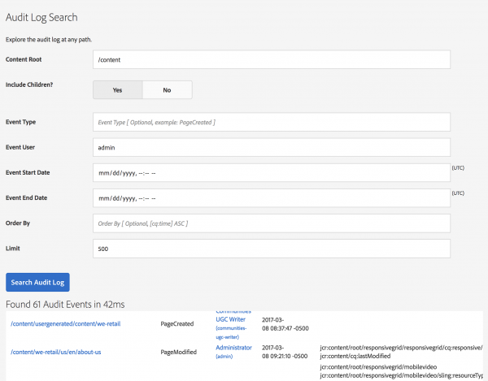Focus the Order By input field

[272, 223]
